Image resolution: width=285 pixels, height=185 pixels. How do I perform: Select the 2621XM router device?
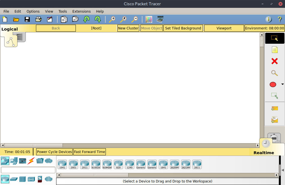coord(186,164)
